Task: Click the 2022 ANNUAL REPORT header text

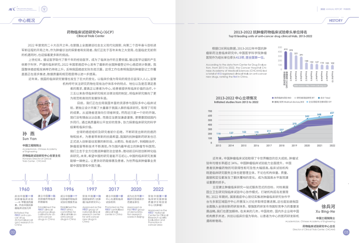Action: [335, 9]
